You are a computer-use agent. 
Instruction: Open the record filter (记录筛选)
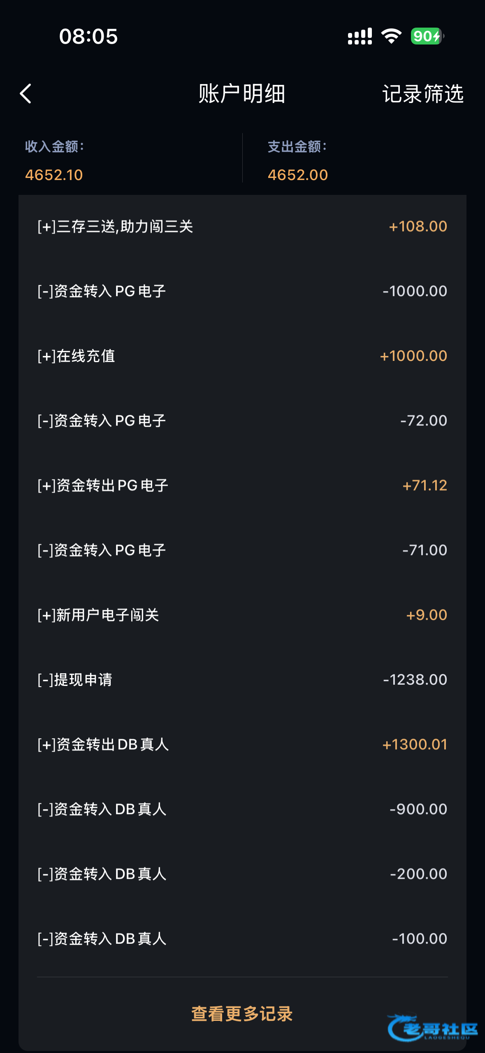(423, 94)
